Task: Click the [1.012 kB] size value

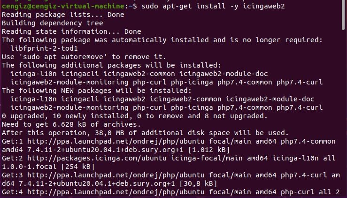Action: point(208,150)
